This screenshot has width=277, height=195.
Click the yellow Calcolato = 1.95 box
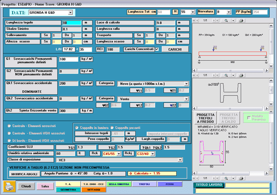pyautogui.click(x=152, y=174)
